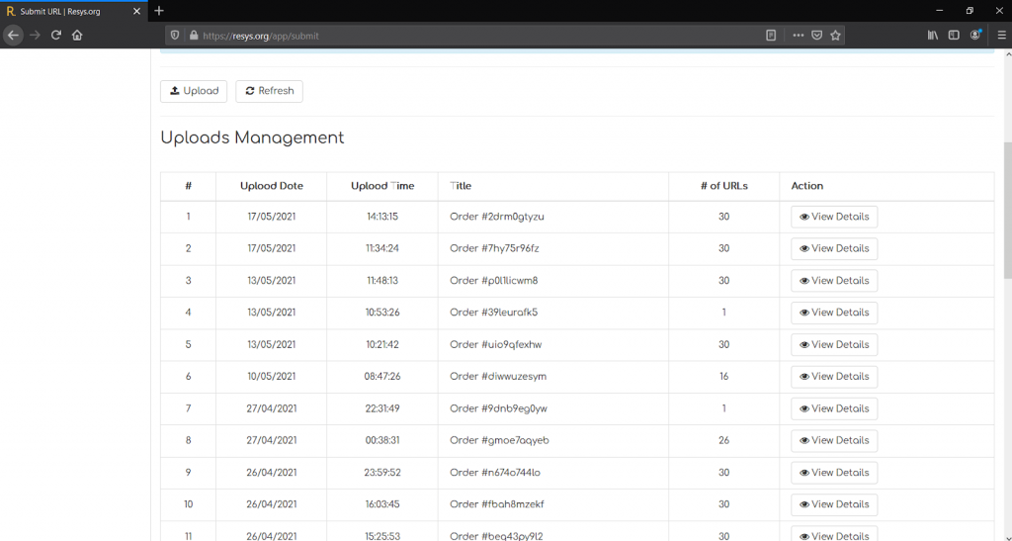Reload the page with the browser reload icon
Image resolution: width=1012 pixels, height=541 pixels.
(56, 36)
